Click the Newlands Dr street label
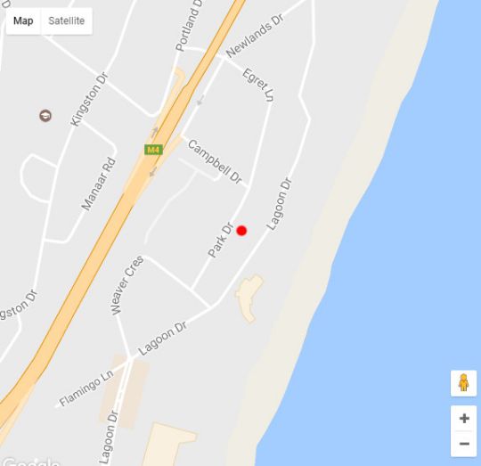Screen dimensions: 481x466 point(256,36)
